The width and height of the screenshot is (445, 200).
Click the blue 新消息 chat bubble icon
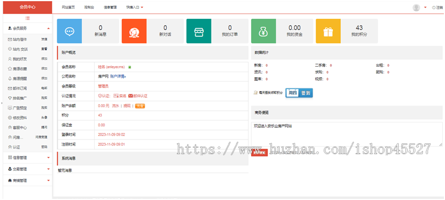[69, 31]
